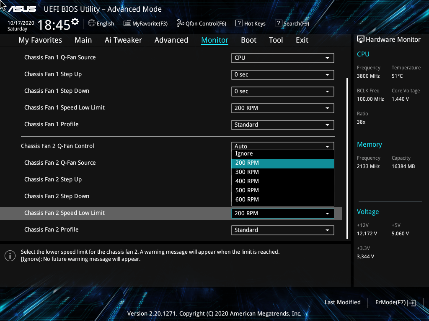
Task: Select Chassis Fan 2 Profile label
Action: click(x=52, y=229)
